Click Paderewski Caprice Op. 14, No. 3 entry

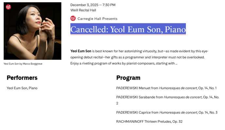[x=167, y=112]
